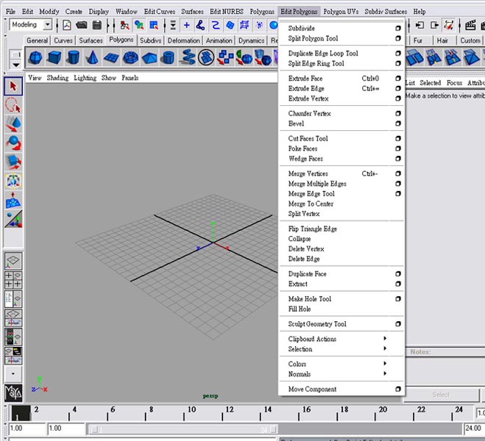Open Extrude Face option box
This screenshot has width=485, height=441.
(398, 78)
